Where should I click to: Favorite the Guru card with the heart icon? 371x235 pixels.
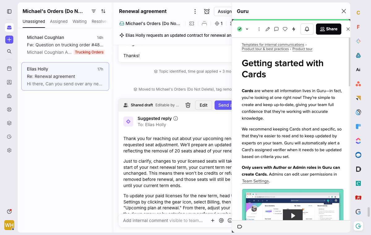point(285,29)
